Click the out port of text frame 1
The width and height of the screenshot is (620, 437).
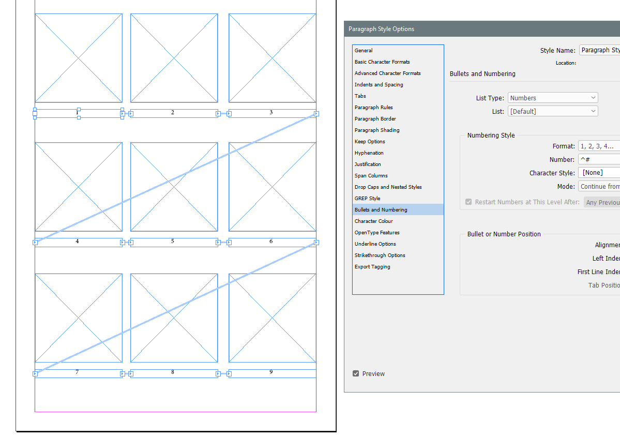[x=122, y=114]
